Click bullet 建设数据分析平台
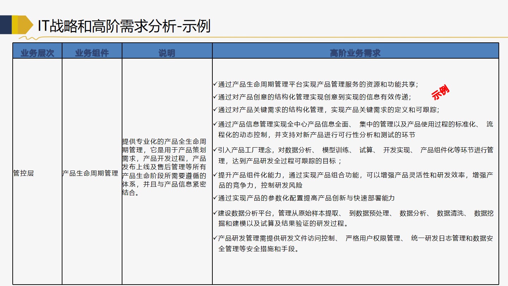This screenshot has width=508, height=286. coord(353,219)
